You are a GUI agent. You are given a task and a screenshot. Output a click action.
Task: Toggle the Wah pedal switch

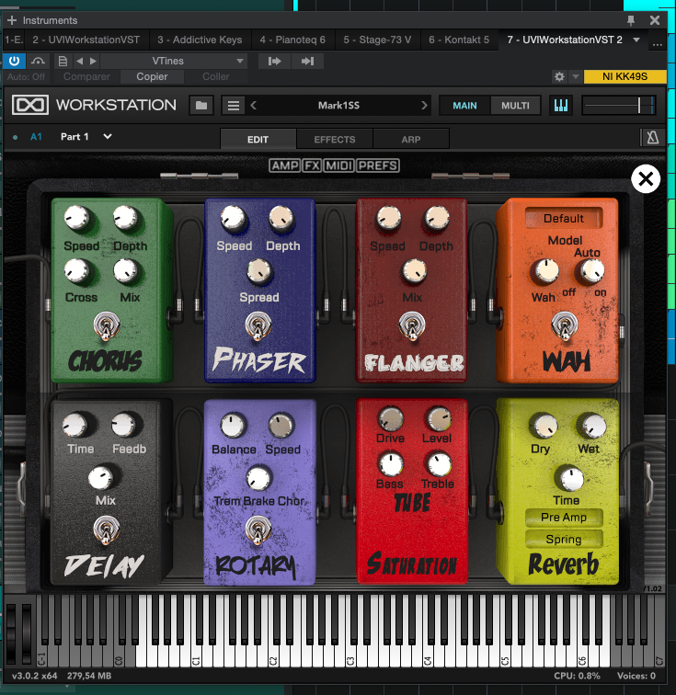point(564,326)
